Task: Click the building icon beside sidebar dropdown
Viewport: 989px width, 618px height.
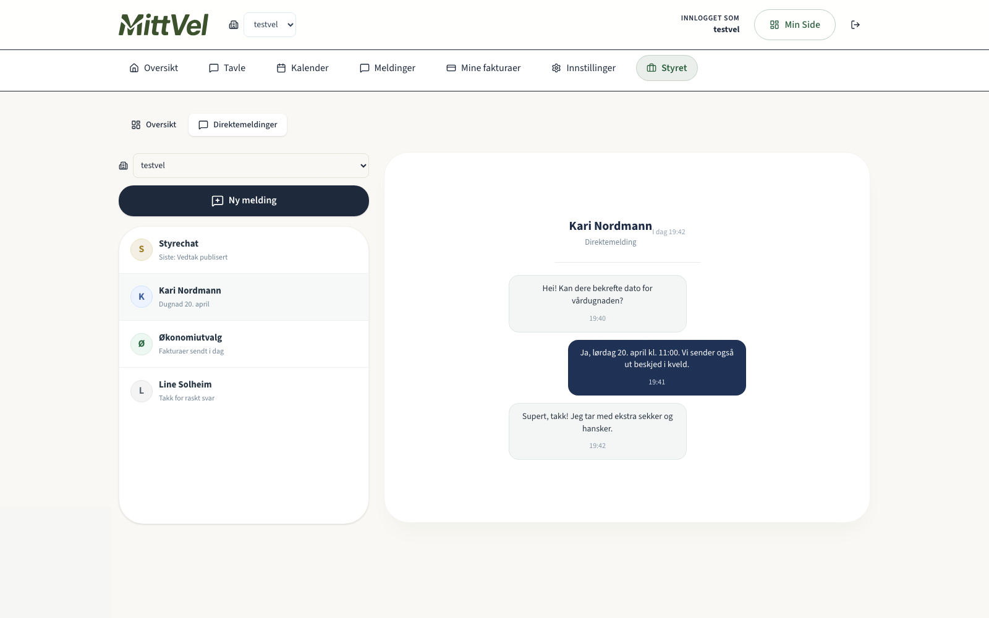Action: tap(124, 166)
